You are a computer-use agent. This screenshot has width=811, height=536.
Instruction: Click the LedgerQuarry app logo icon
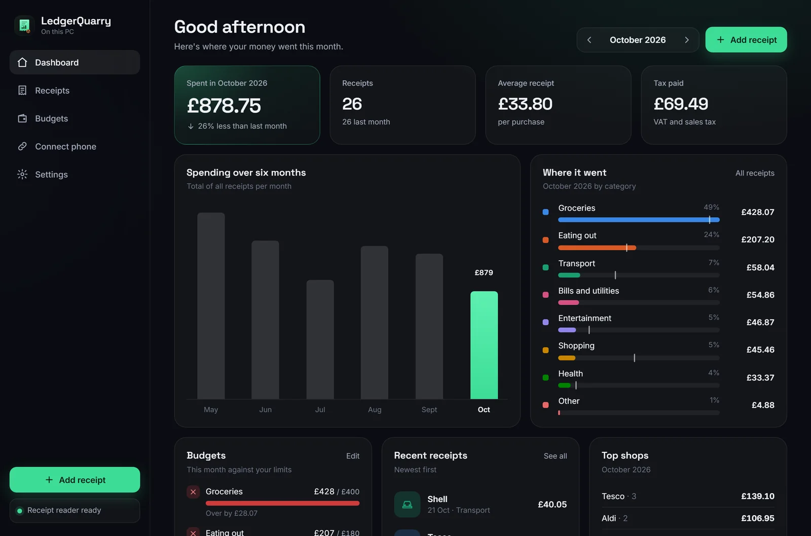click(24, 25)
